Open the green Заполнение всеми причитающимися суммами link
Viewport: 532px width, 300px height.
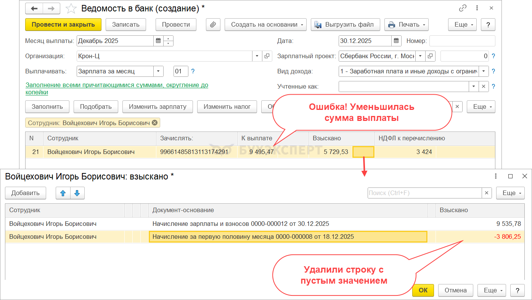point(117,89)
